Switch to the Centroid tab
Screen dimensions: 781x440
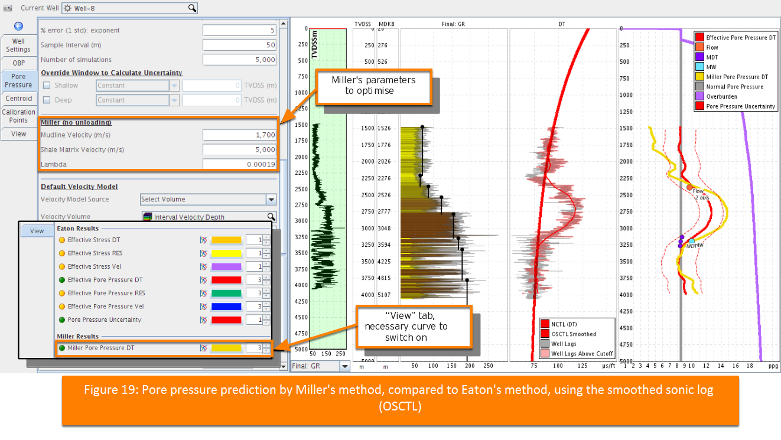(x=19, y=99)
